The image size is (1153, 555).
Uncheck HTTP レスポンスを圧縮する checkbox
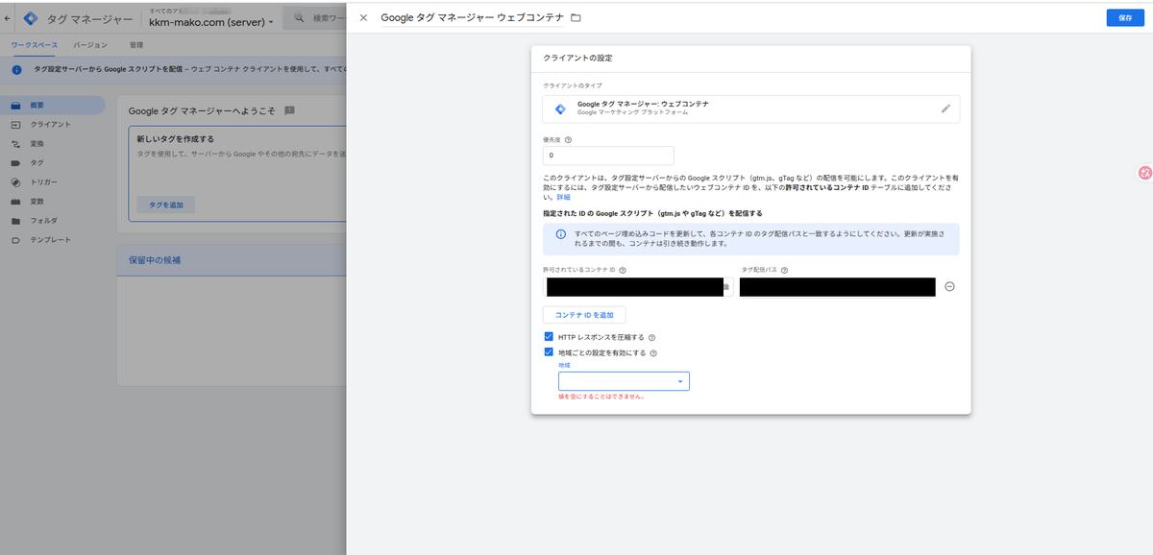click(x=549, y=337)
